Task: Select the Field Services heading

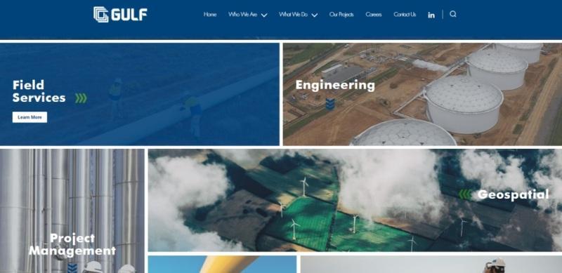Action: pos(39,91)
